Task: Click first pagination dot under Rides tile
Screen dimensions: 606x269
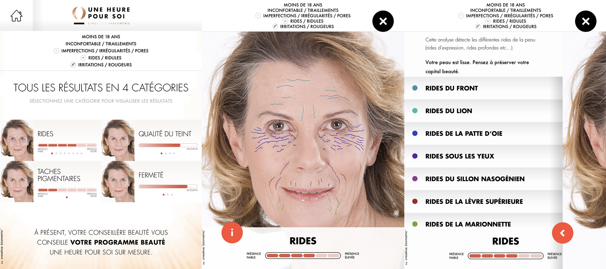Action: coord(52,153)
